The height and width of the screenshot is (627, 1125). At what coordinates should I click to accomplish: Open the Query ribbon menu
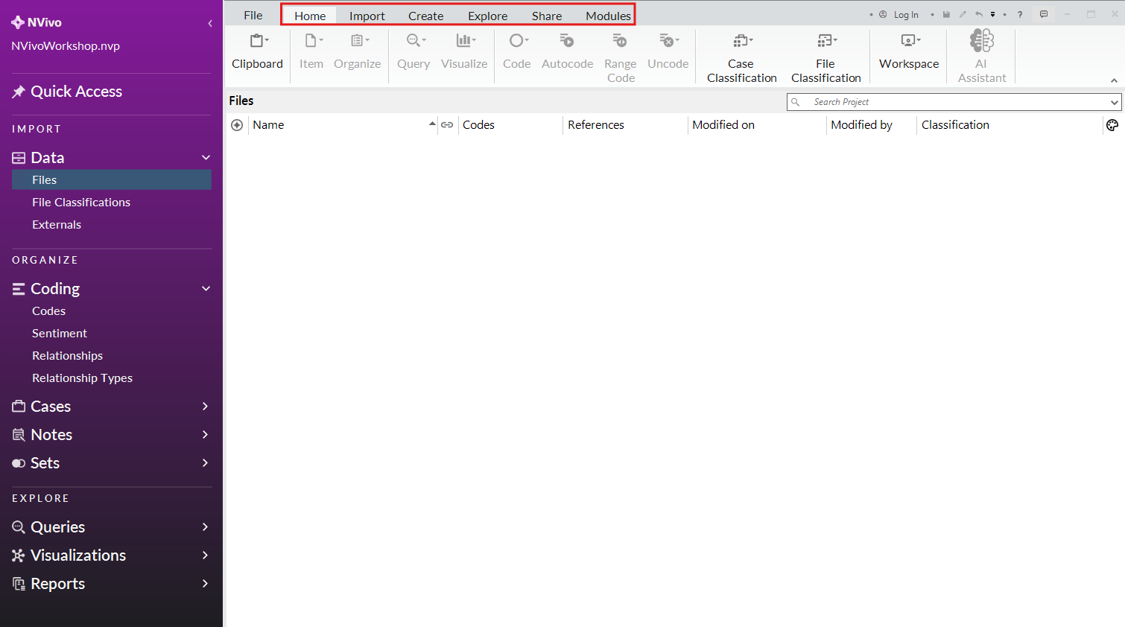[413, 51]
